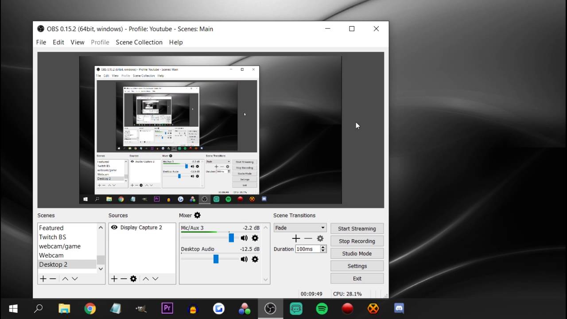Open DaVinci Resolve from taskbar
Viewport: 567px width, 319px height.
pos(245,308)
